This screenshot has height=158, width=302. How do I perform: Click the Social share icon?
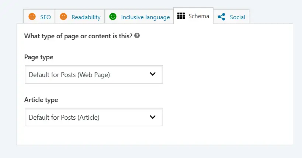point(222,17)
